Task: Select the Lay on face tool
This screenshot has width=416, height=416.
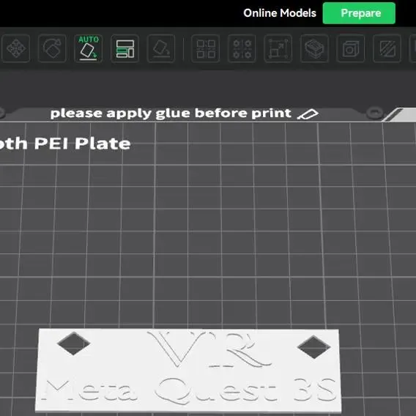Action: coord(161,48)
